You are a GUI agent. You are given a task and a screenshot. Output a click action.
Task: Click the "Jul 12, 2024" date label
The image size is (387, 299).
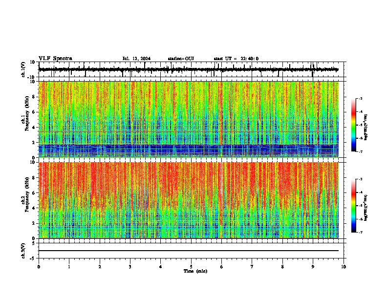pos(136,59)
